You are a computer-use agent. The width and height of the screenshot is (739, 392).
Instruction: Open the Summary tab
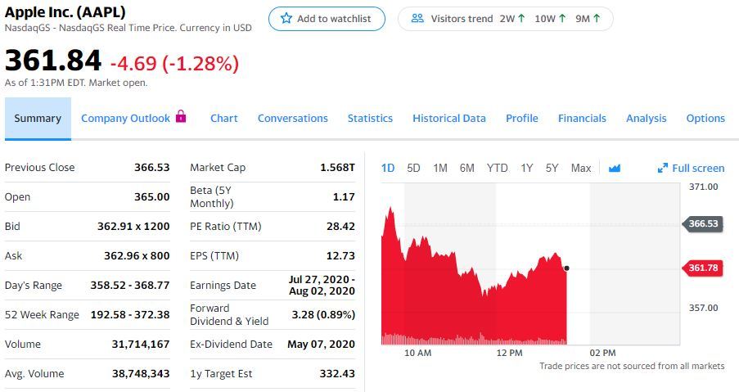[38, 119]
